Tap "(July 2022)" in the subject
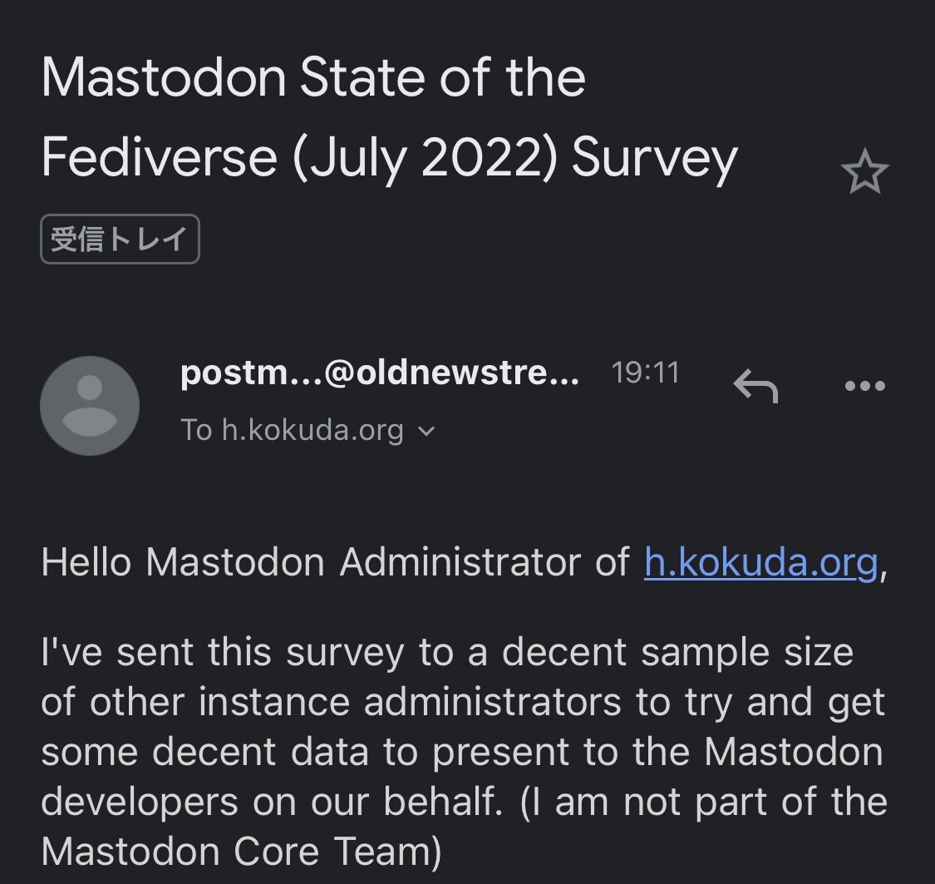Image resolution: width=935 pixels, height=884 pixels. (424, 157)
